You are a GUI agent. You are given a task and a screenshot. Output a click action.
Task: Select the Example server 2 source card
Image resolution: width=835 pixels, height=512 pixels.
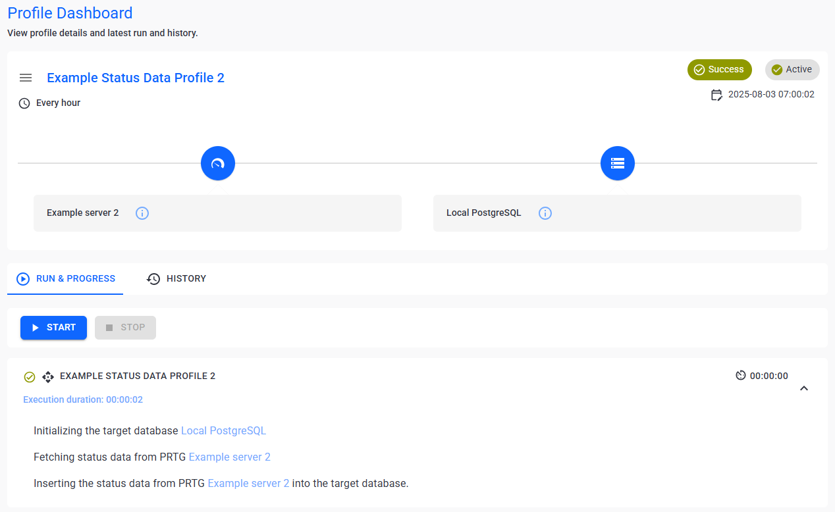click(x=217, y=213)
